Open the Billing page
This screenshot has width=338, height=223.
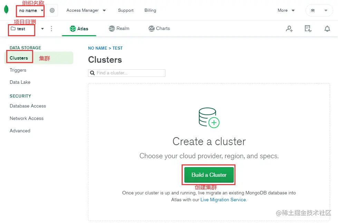[x=150, y=10]
